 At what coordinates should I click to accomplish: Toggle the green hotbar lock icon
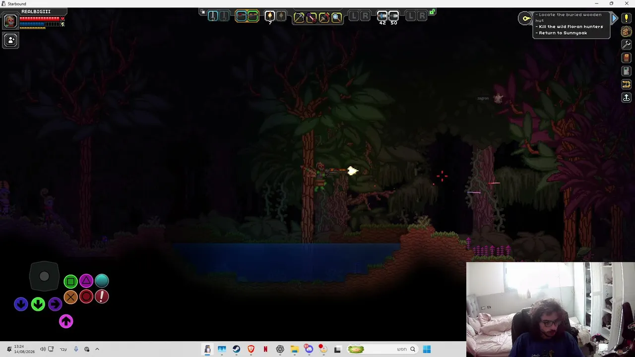[433, 11]
